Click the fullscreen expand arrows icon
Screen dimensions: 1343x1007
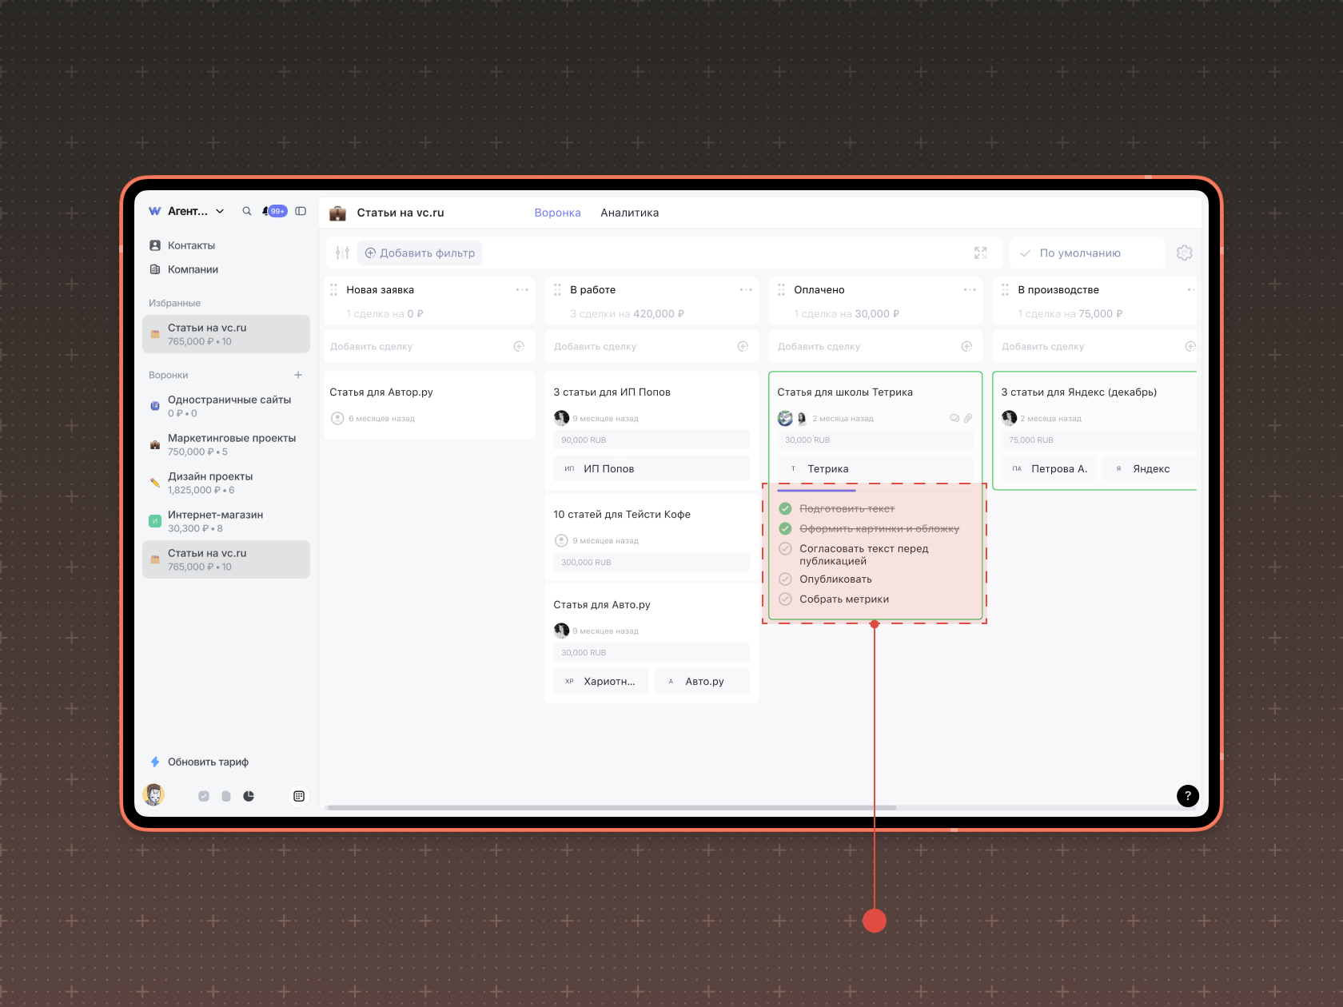point(980,253)
